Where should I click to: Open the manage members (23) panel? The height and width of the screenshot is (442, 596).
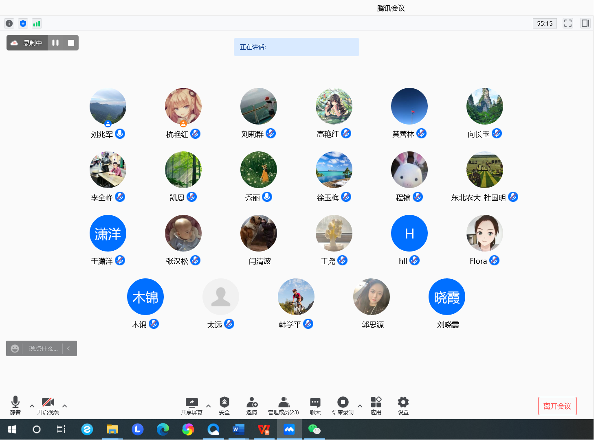284,405
